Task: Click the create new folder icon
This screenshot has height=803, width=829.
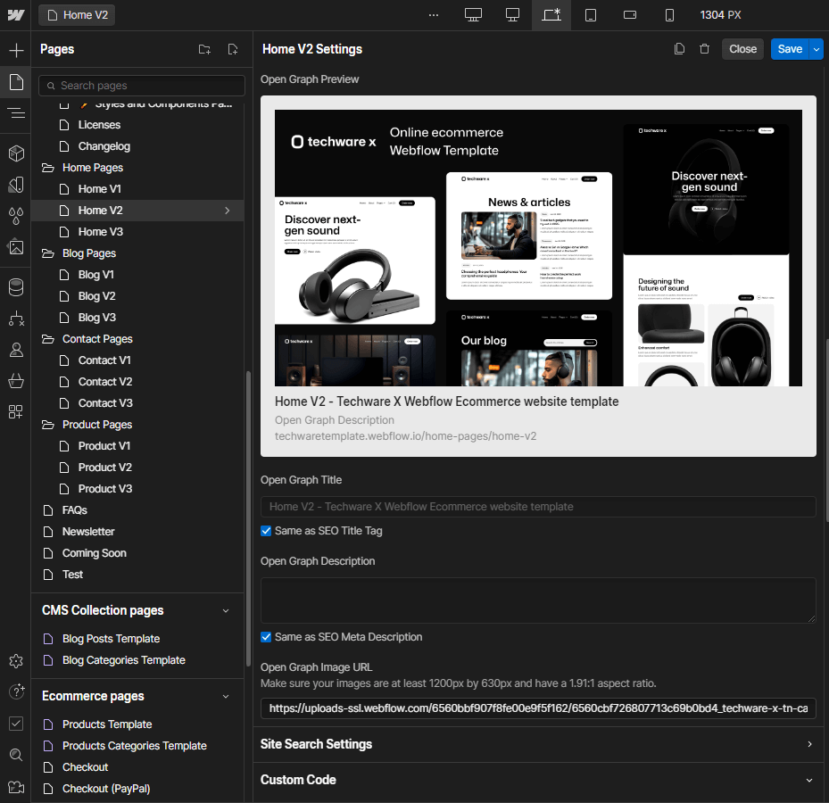Action: click(204, 50)
